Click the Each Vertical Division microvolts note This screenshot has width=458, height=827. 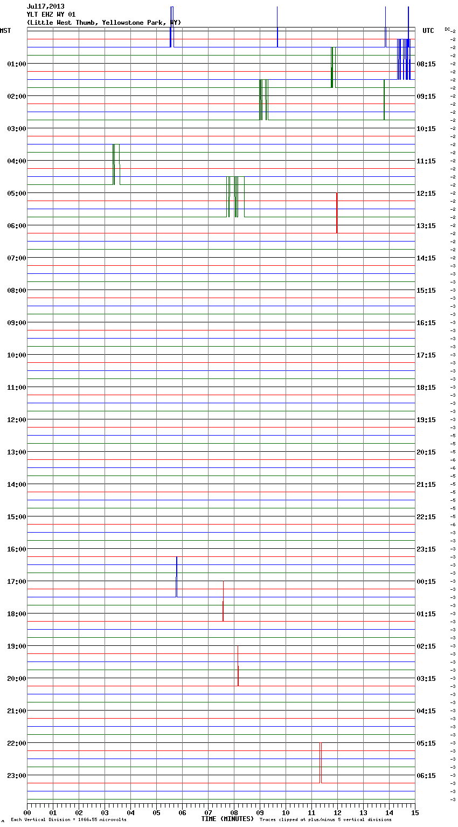(x=68, y=819)
